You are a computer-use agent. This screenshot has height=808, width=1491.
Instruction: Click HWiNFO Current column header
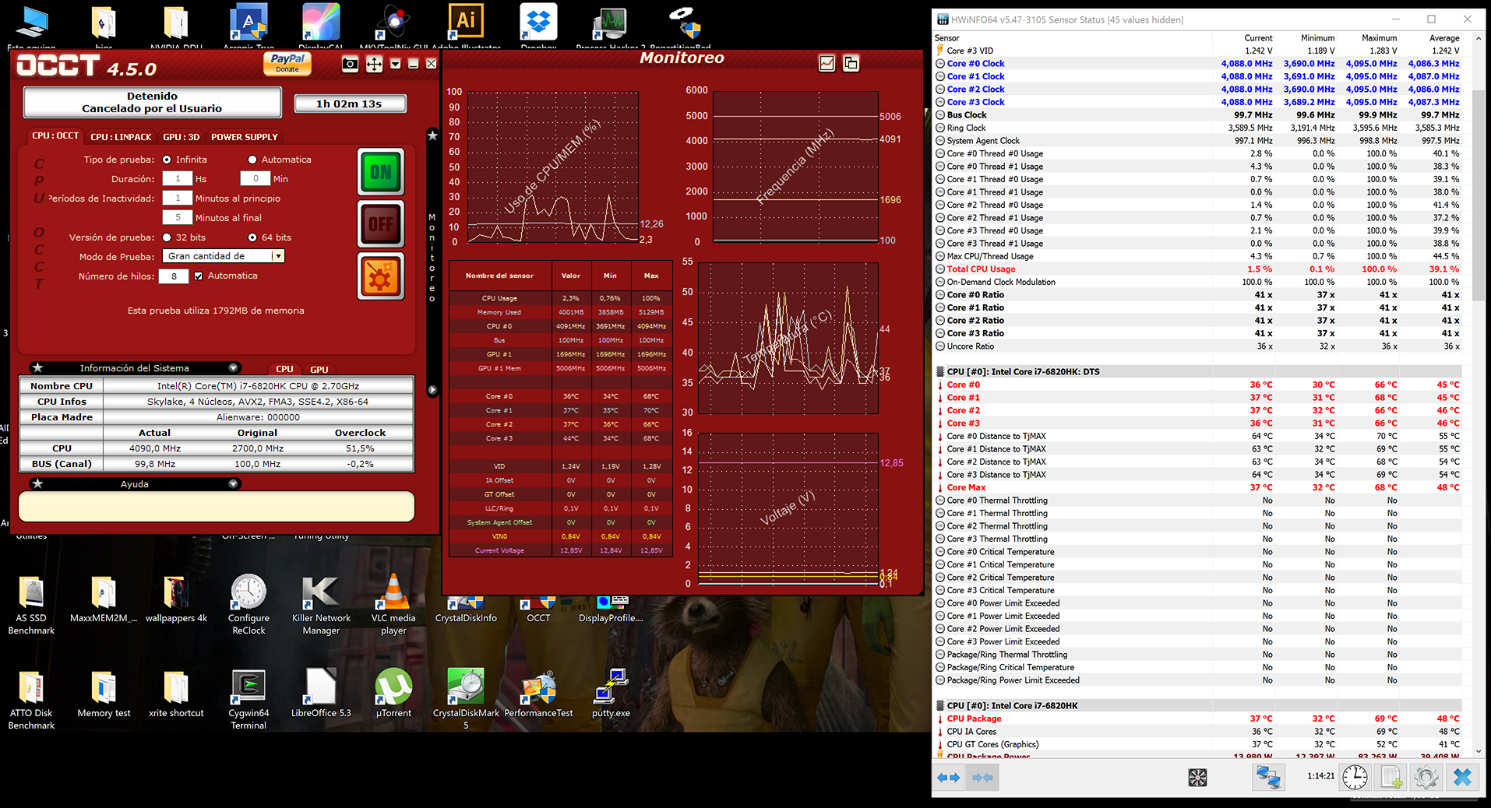click(1258, 38)
